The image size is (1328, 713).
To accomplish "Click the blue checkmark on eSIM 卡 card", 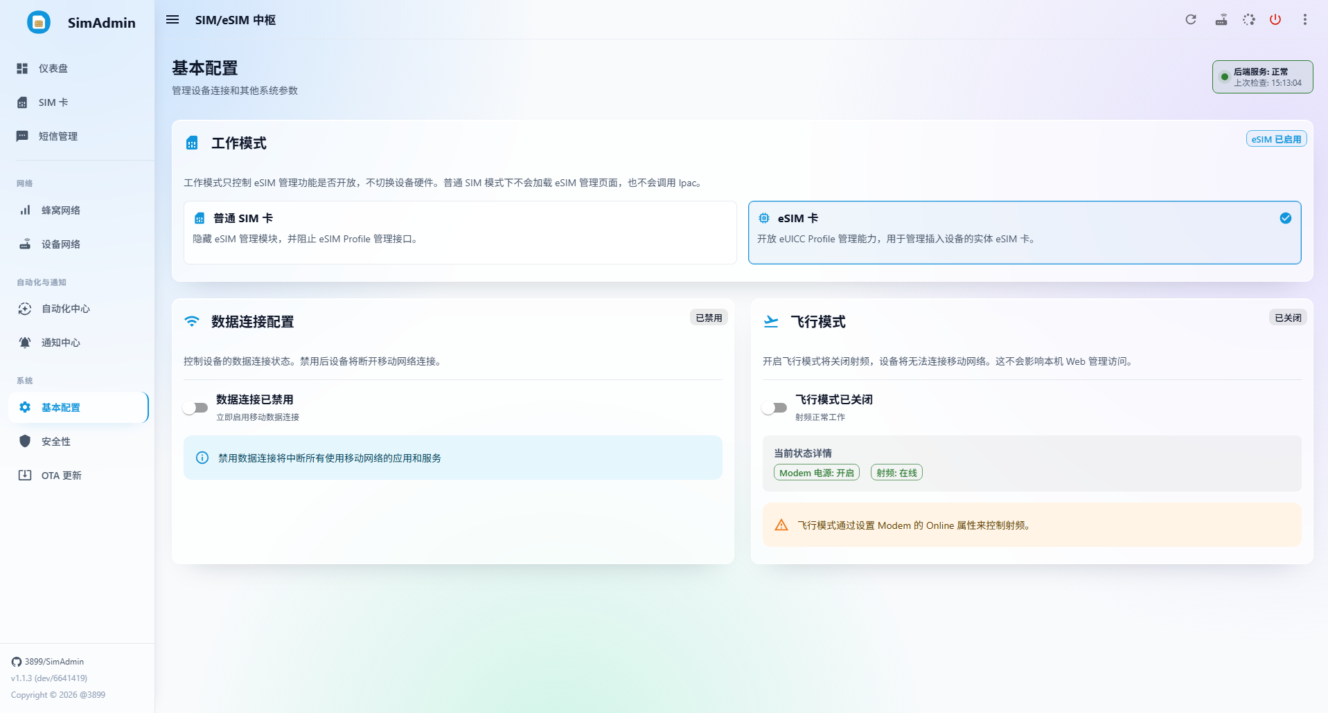I will [x=1286, y=218].
